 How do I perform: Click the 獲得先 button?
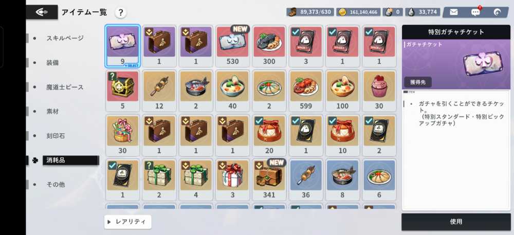click(418, 82)
